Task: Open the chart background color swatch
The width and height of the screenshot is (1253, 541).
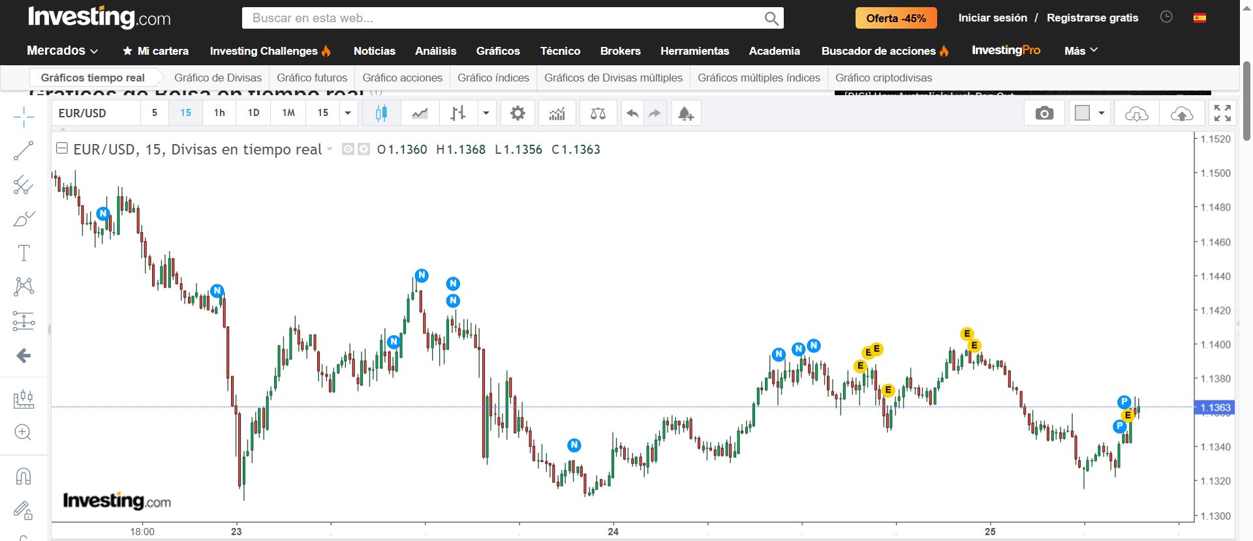Action: (1083, 113)
